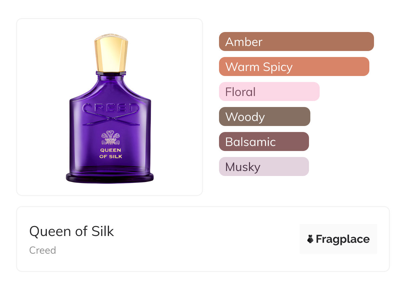Select the Amber accord bar
406x288 pixels.
click(296, 42)
